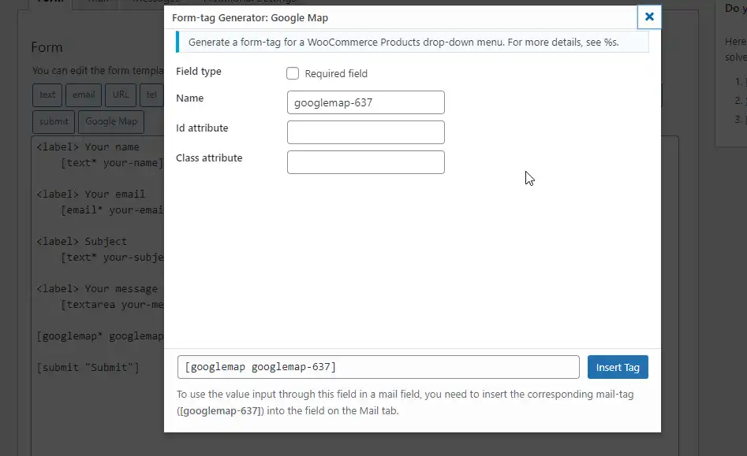Click the generated googlemap tag field
This screenshot has width=747, height=456.
tap(379, 367)
